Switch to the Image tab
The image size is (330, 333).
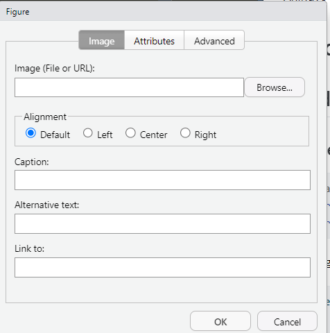101,40
